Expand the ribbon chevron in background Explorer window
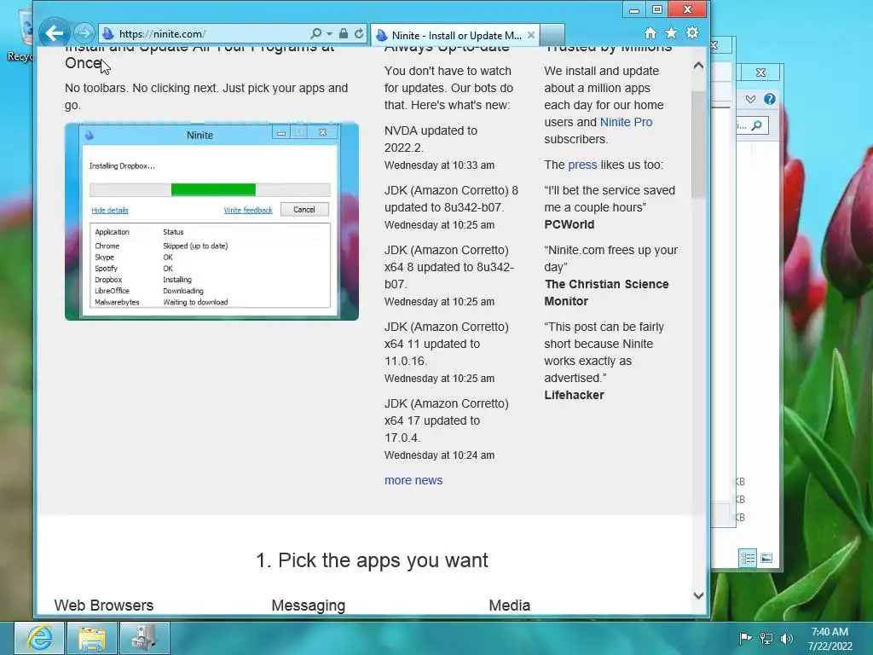The width and height of the screenshot is (873, 655). pyautogui.click(x=750, y=99)
